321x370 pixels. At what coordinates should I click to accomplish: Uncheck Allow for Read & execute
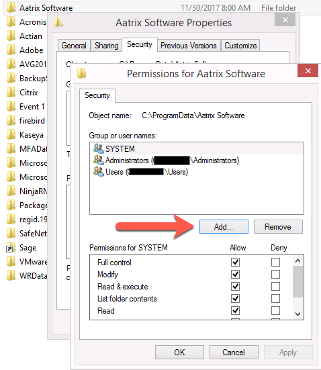(x=235, y=287)
